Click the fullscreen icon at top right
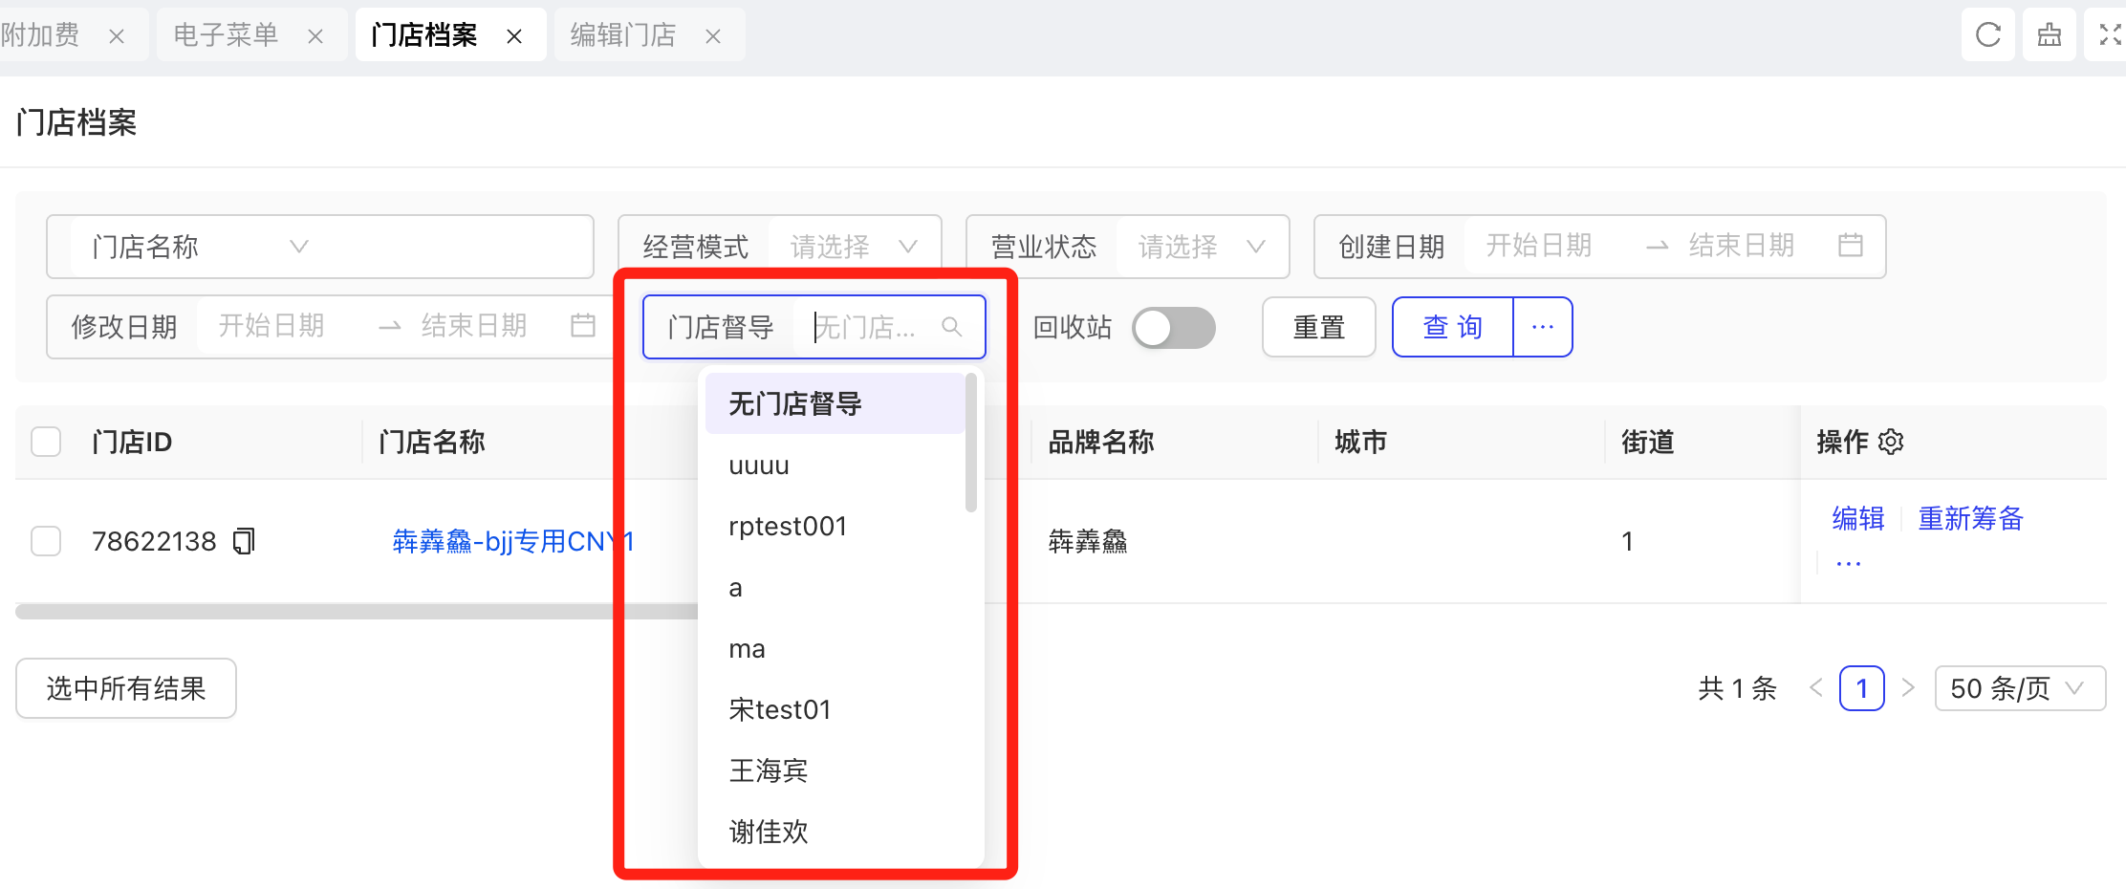2126x889 pixels. (x=2109, y=35)
